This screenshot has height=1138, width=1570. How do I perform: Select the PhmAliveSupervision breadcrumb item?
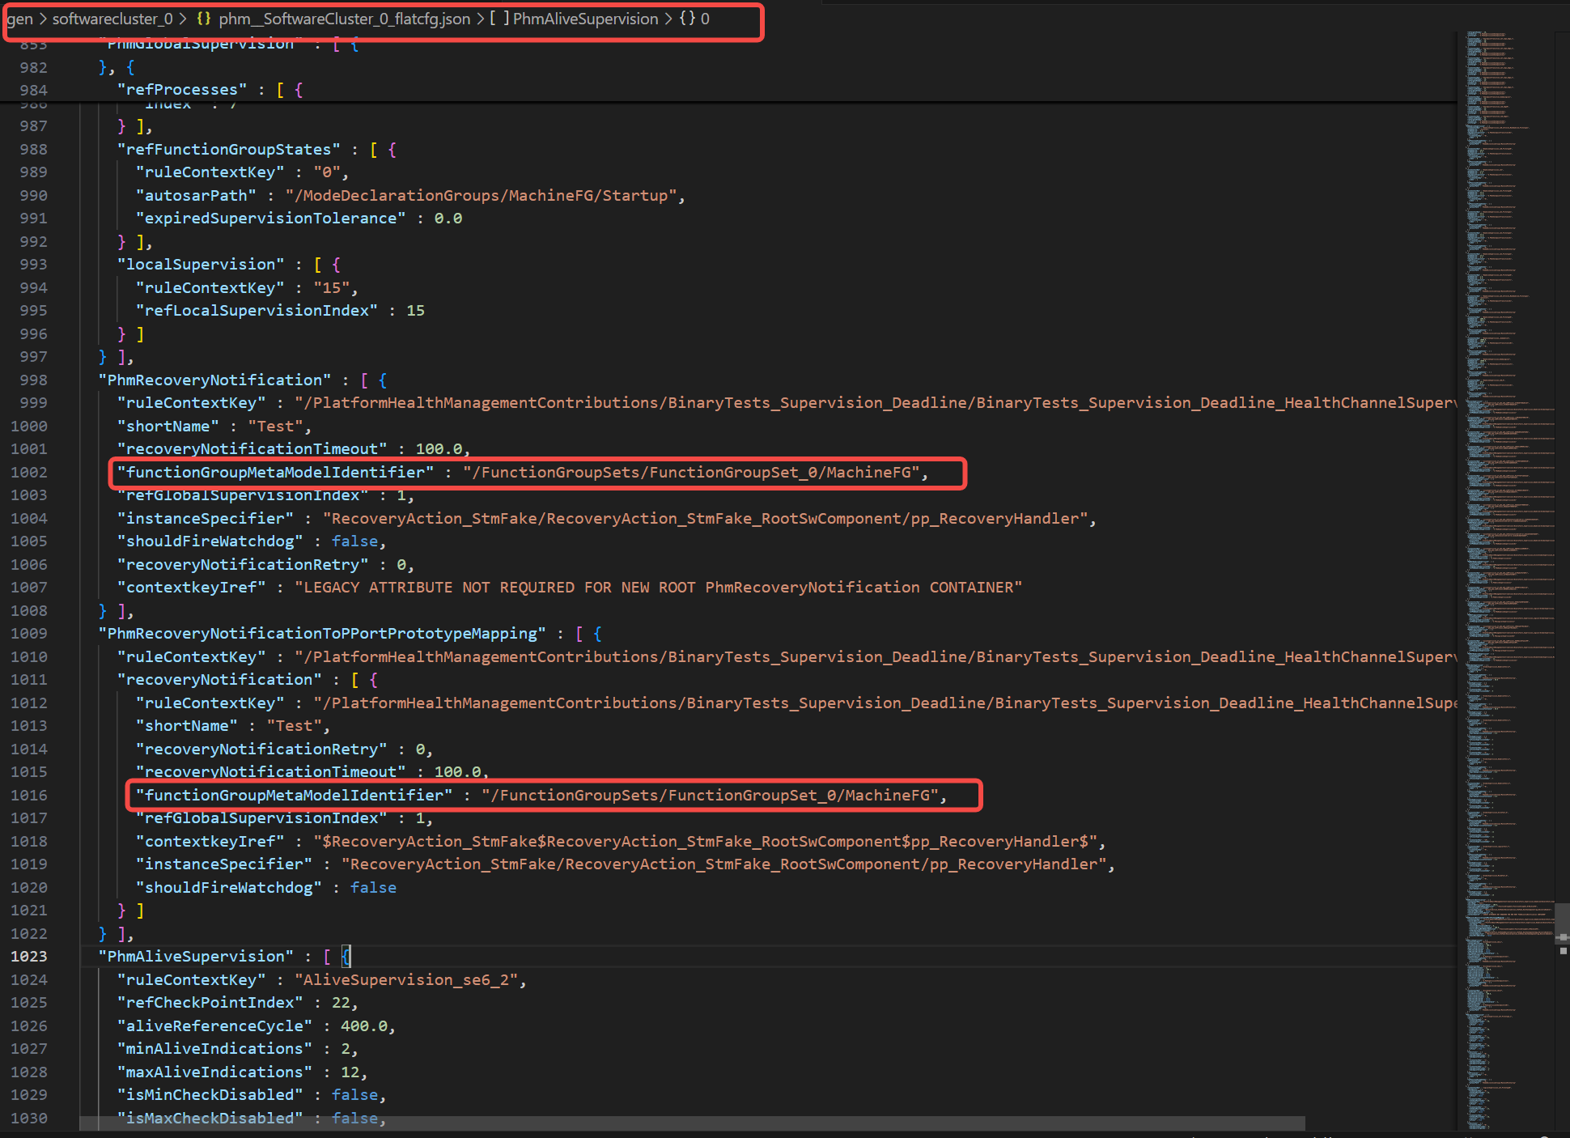pos(585,19)
